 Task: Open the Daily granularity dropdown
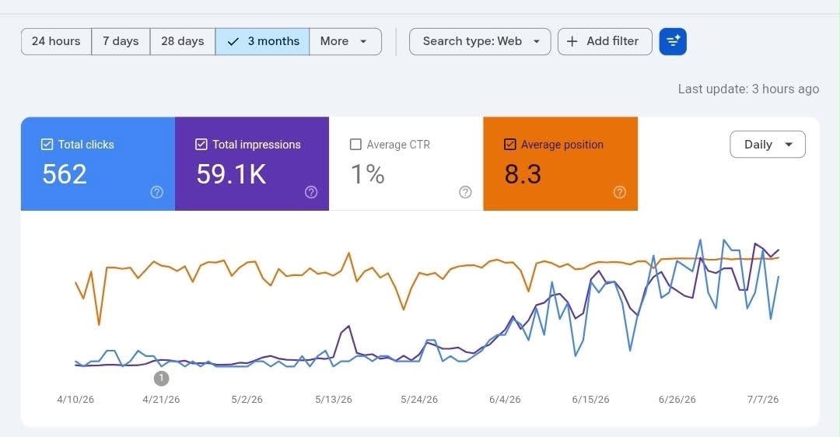[x=768, y=144]
